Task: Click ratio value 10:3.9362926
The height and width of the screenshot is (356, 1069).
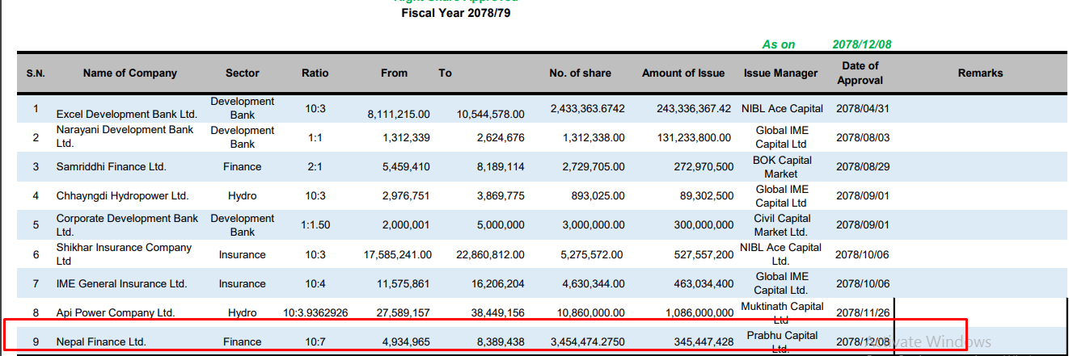Action: coord(315,312)
